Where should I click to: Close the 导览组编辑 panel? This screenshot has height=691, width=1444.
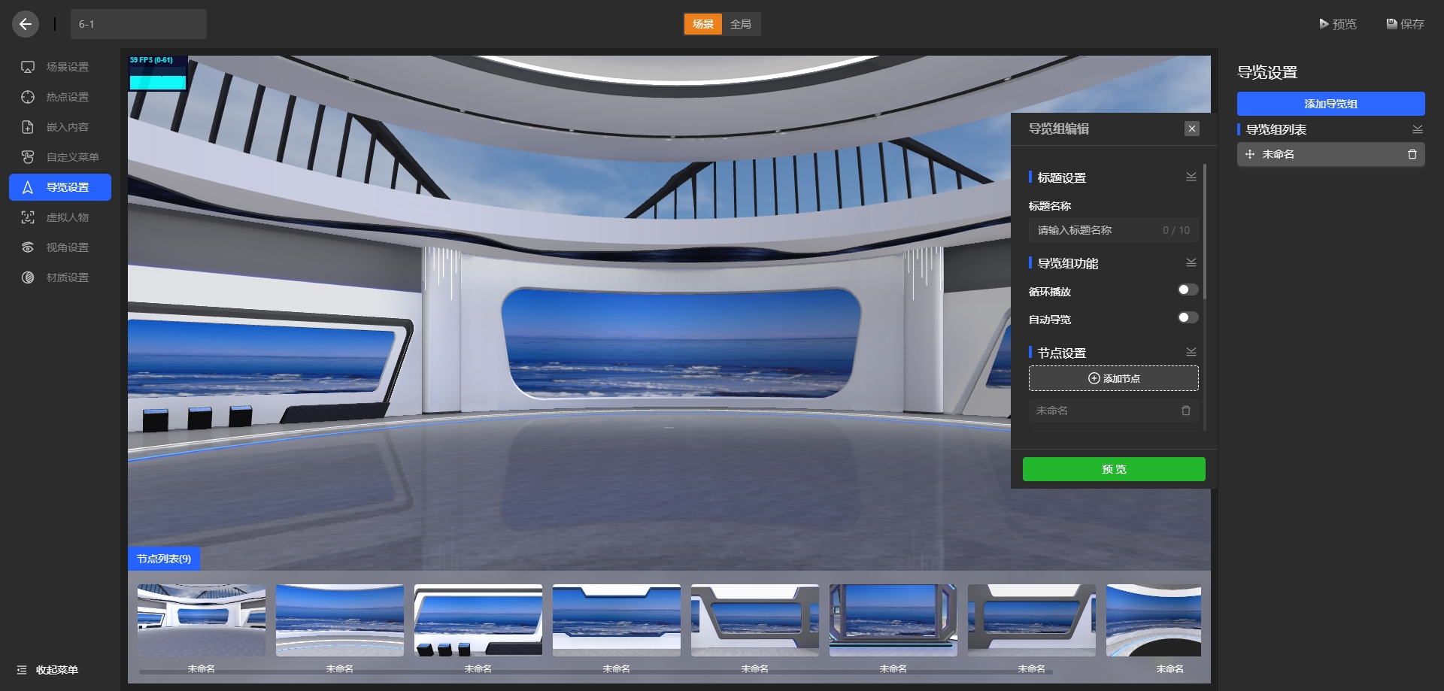click(1191, 129)
